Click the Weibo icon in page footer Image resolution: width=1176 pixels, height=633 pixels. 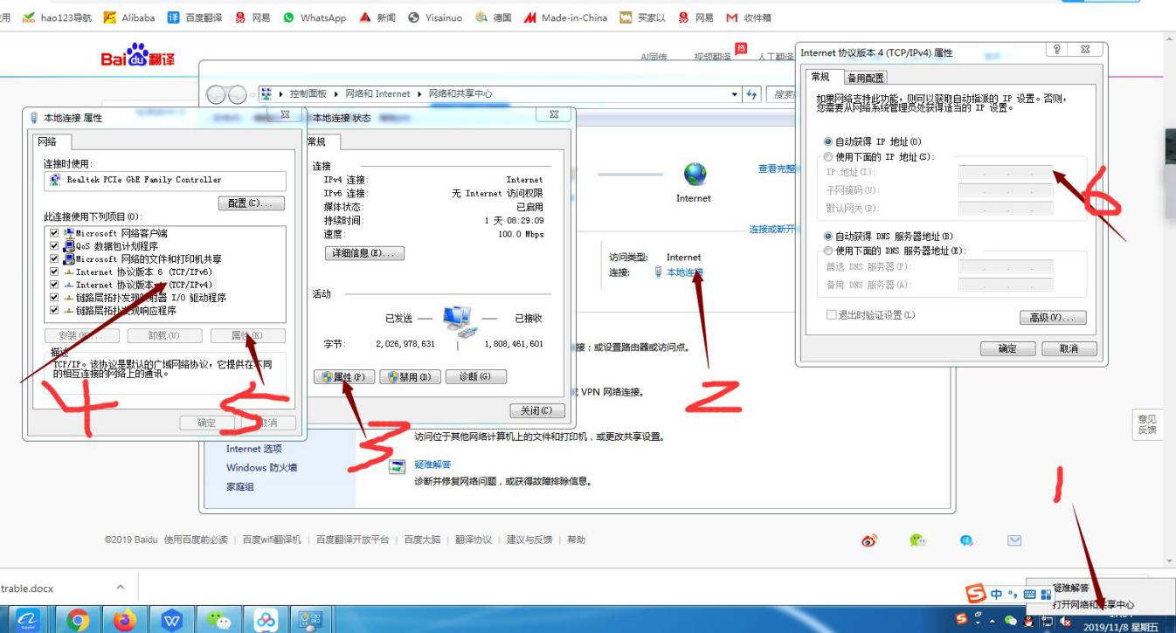pos(868,540)
